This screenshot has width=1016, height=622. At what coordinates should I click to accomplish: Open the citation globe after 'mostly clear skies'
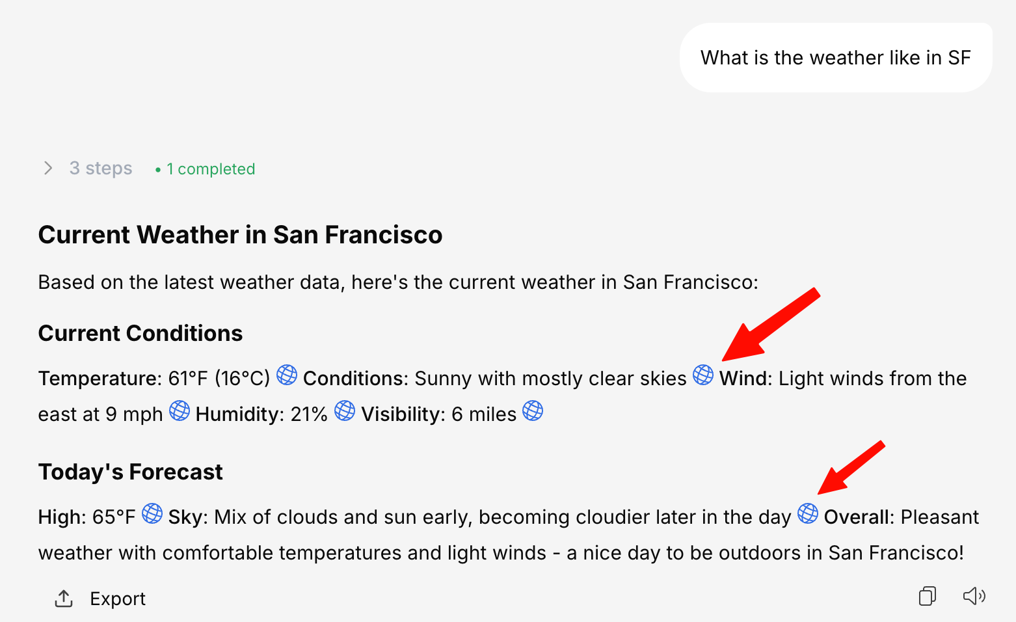(703, 375)
